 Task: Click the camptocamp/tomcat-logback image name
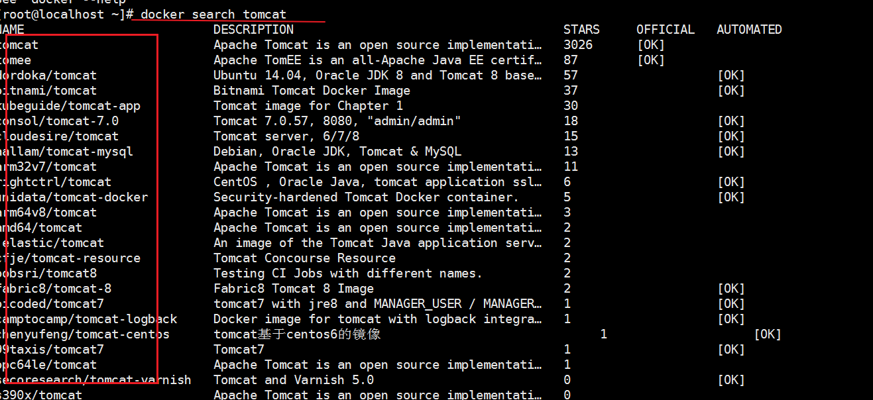click(x=89, y=319)
